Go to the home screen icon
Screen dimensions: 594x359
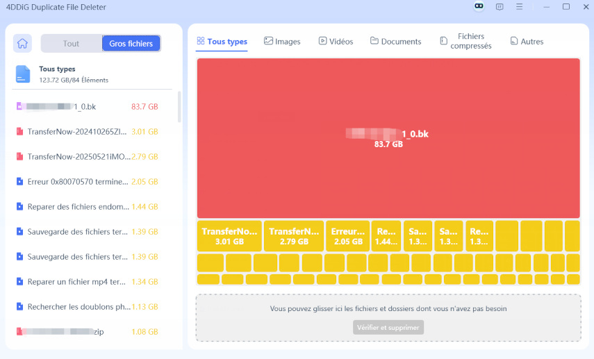tap(22, 43)
